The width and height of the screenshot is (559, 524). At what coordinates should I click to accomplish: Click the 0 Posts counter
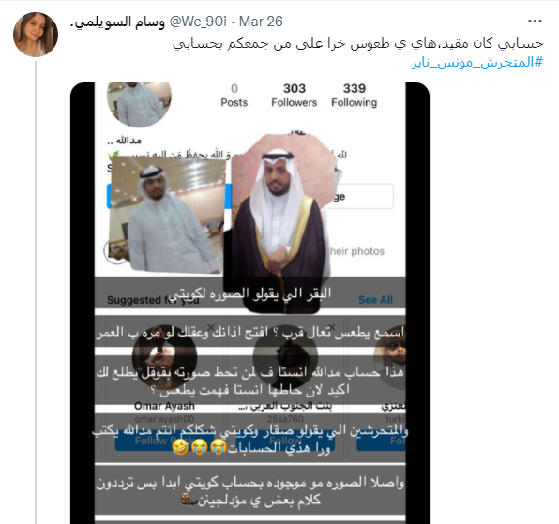coord(234,95)
